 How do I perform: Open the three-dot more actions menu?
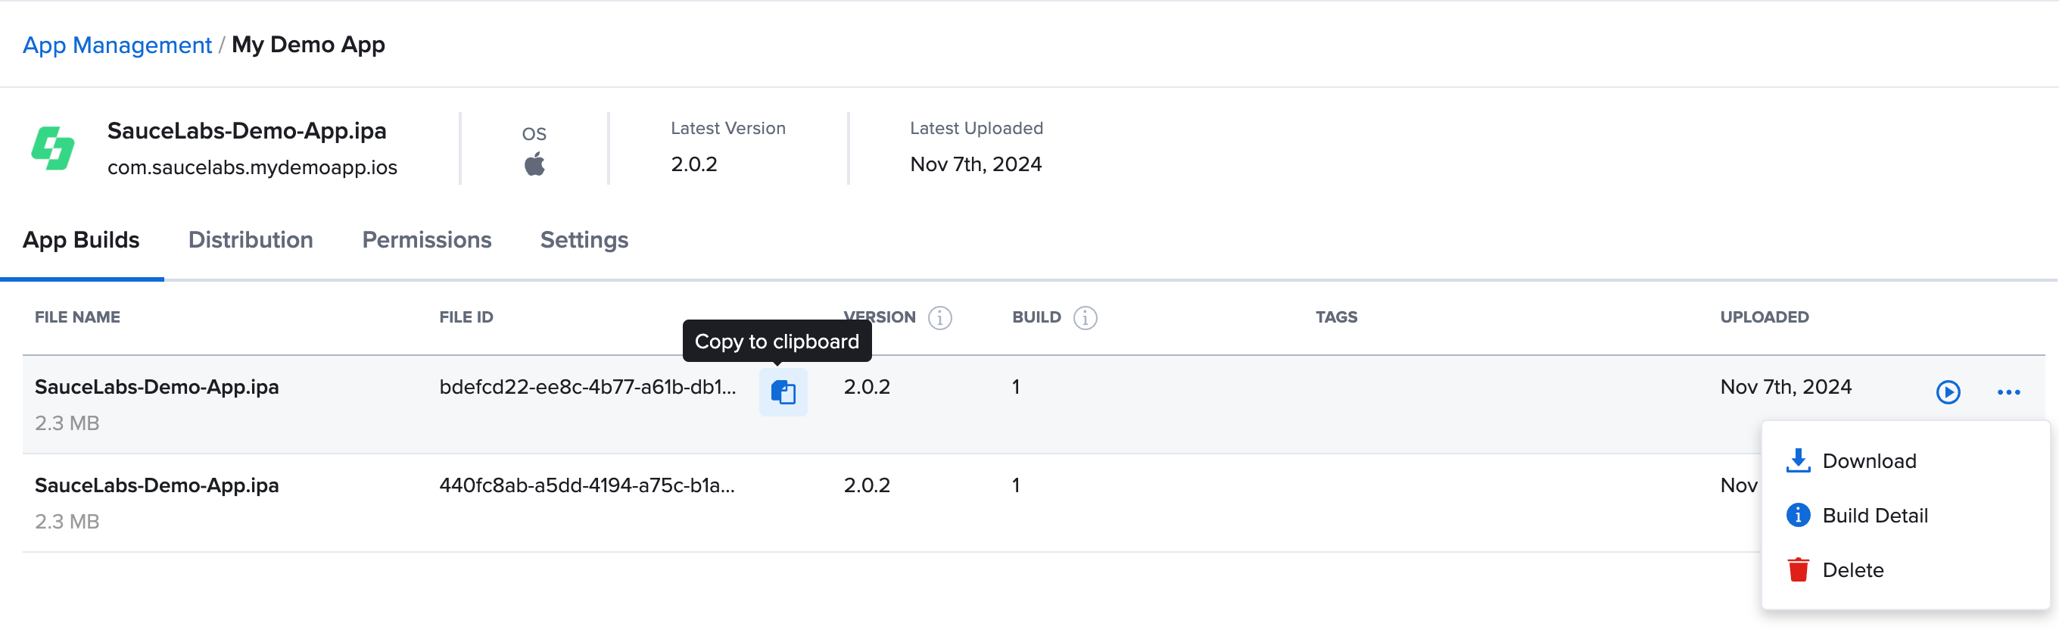point(2008,391)
